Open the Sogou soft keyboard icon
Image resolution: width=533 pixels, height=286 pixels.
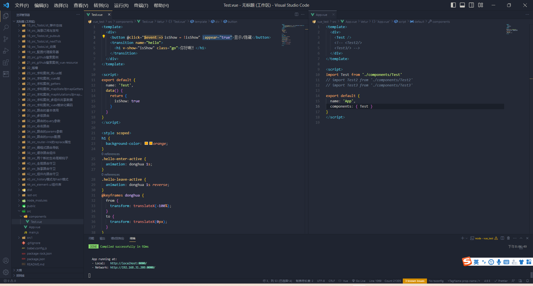point(506,262)
